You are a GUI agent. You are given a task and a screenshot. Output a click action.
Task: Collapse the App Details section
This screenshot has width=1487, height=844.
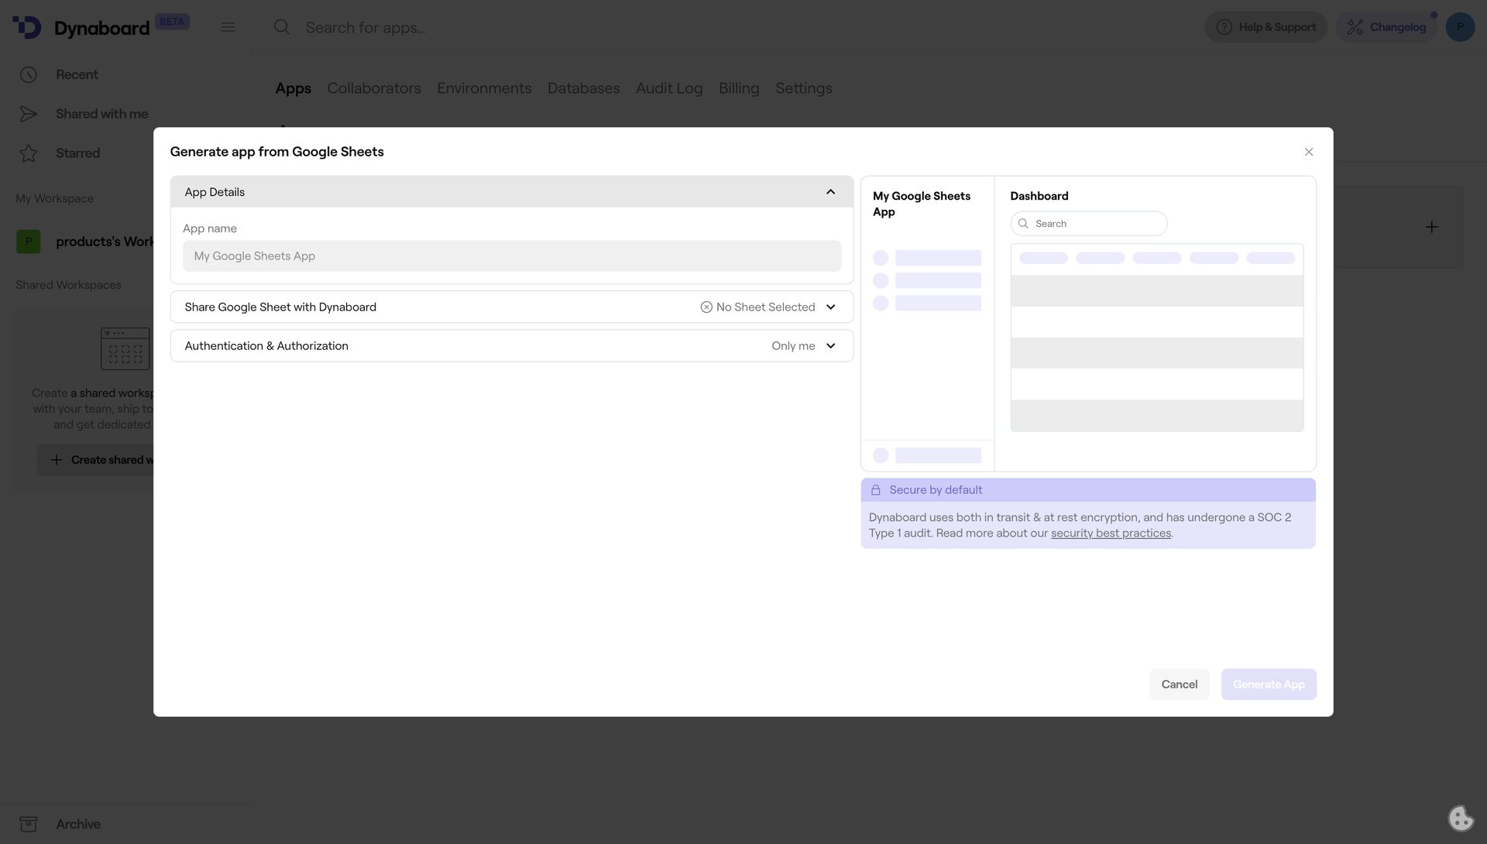(x=830, y=191)
